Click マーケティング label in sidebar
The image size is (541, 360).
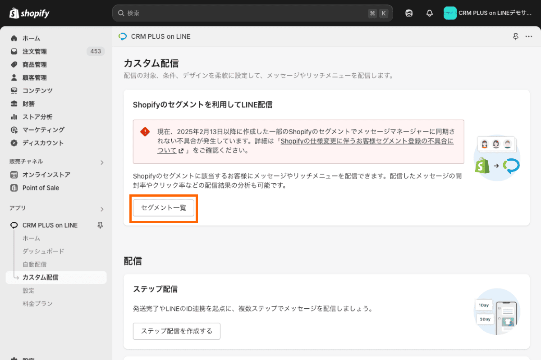pyautogui.click(x=44, y=130)
